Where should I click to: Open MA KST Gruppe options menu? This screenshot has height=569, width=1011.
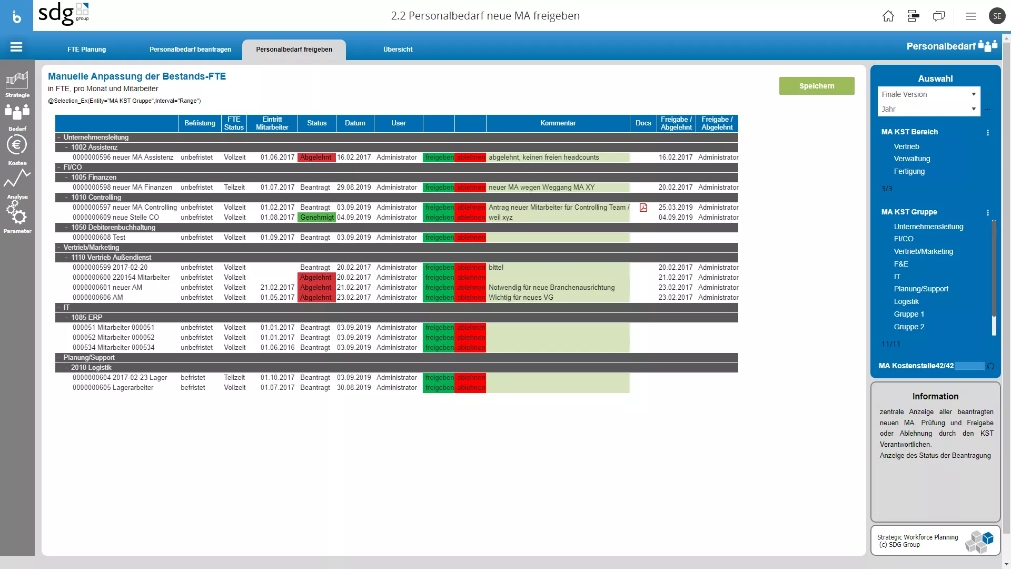click(988, 213)
